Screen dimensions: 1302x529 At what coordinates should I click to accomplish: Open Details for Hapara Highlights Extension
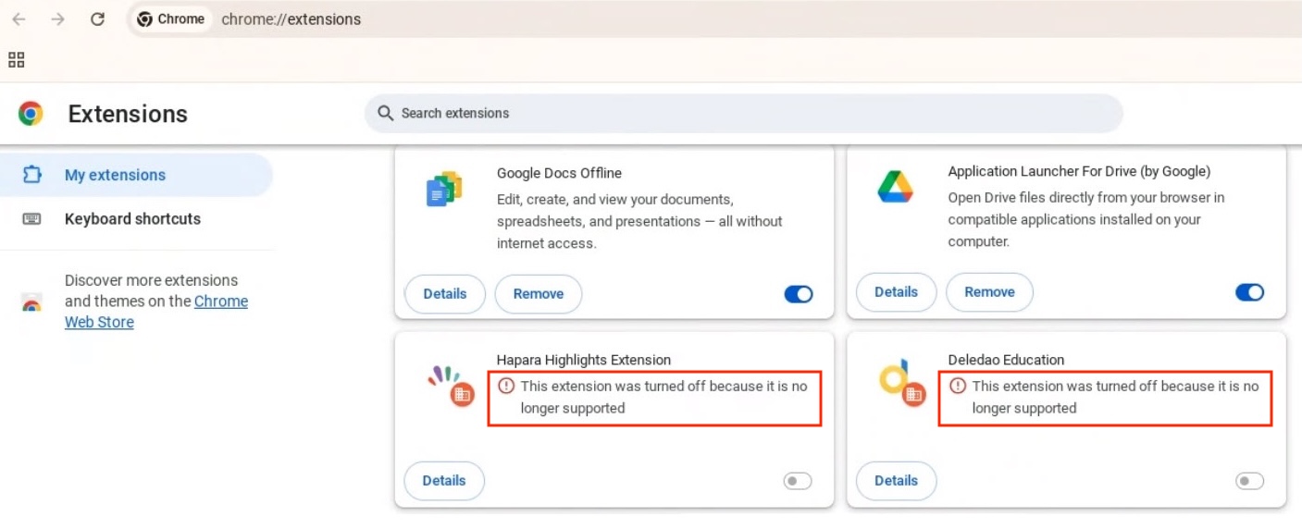[444, 481]
